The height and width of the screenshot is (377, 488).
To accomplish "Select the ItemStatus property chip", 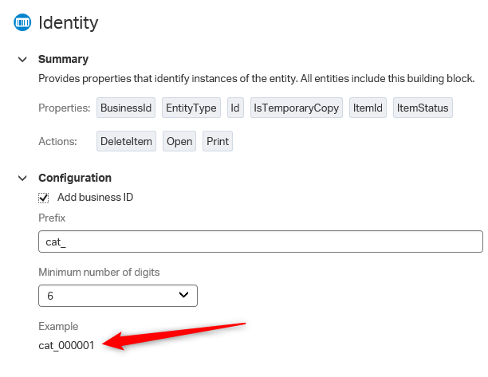I will (423, 108).
